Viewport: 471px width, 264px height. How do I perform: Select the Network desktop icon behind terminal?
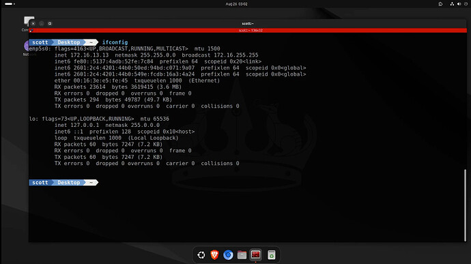click(26, 48)
